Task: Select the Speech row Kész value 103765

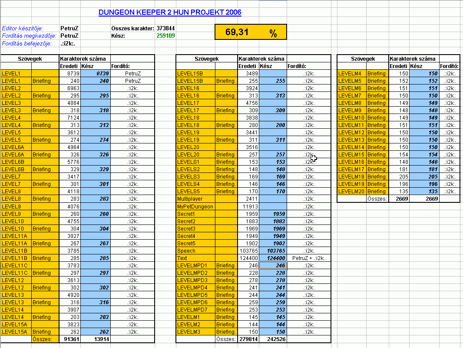Action: click(x=273, y=250)
